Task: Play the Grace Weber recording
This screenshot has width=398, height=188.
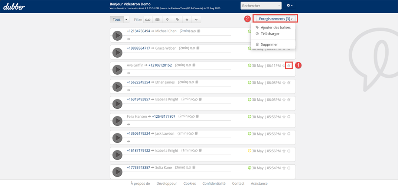Action: pyautogui.click(x=117, y=53)
